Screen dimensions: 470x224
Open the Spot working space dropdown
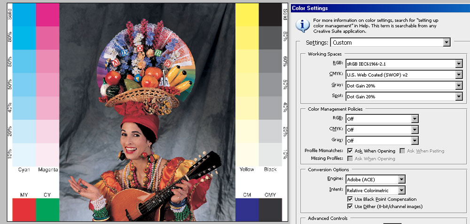(x=404, y=96)
